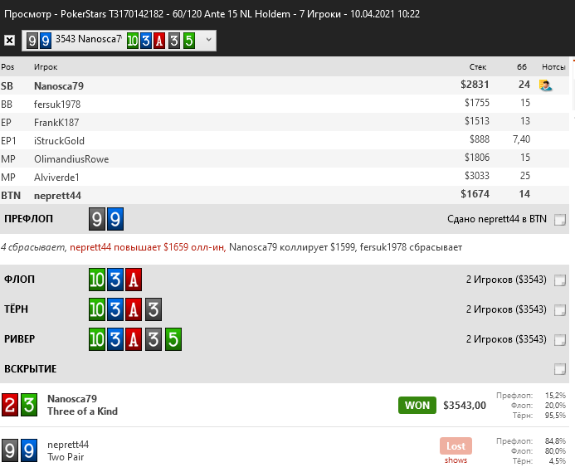
Task: Click the blue 9 card of neprett44 at showdown
Action: (x=29, y=450)
